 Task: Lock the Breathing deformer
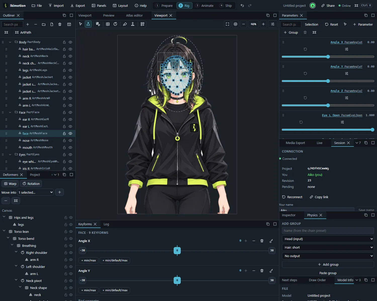click(66, 246)
